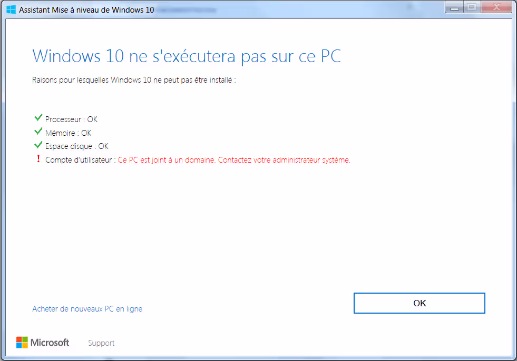Click the red domain error message text
The height and width of the screenshot is (361, 517).
point(233,160)
